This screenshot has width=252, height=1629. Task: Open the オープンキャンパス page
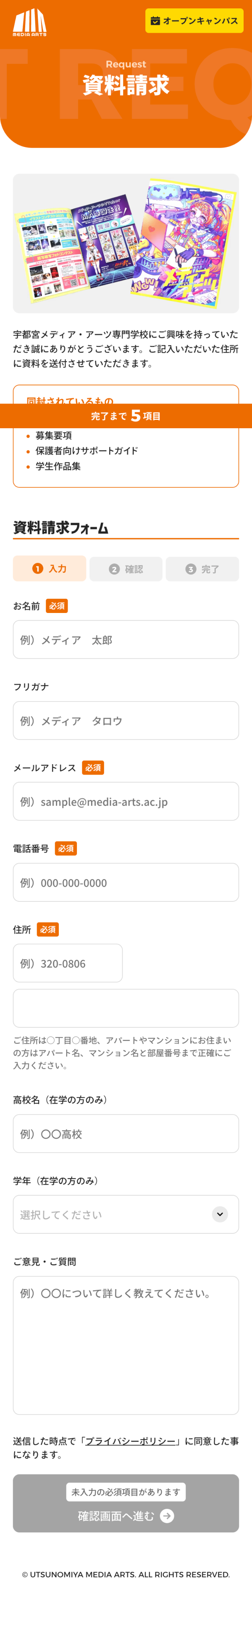pos(194,21)
